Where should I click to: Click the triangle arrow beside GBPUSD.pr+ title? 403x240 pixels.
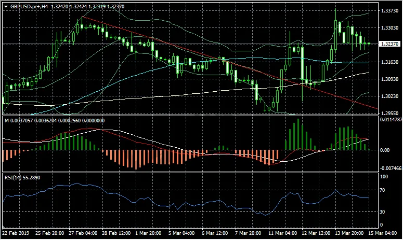(x=6, y=7)
